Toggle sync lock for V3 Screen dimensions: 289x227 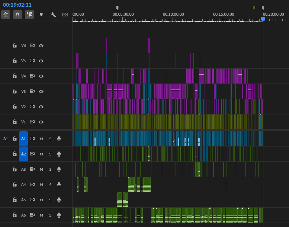tap(32, 91)
